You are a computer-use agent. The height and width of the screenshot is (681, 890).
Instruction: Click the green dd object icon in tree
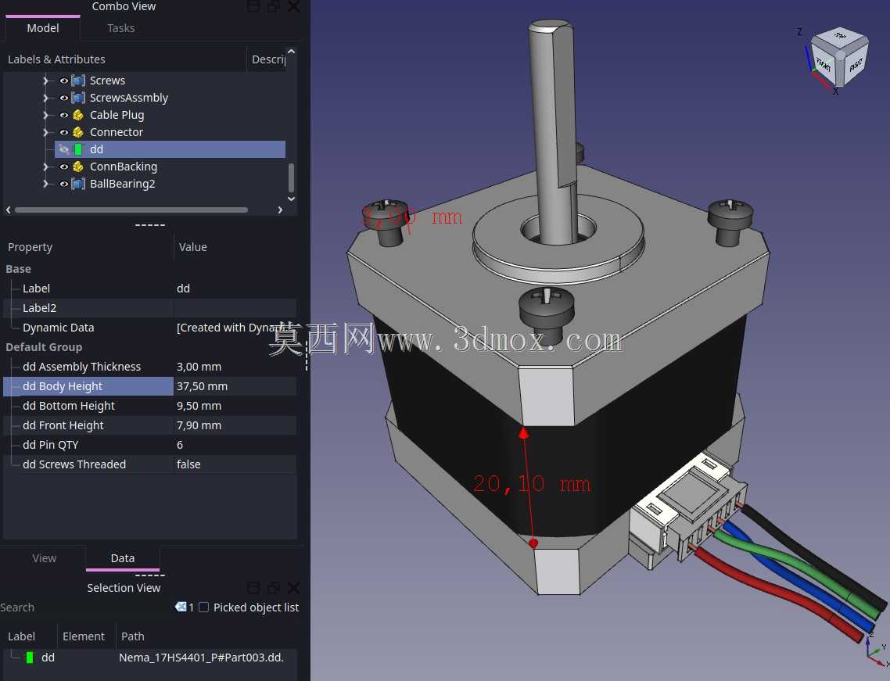coord(78,149)
